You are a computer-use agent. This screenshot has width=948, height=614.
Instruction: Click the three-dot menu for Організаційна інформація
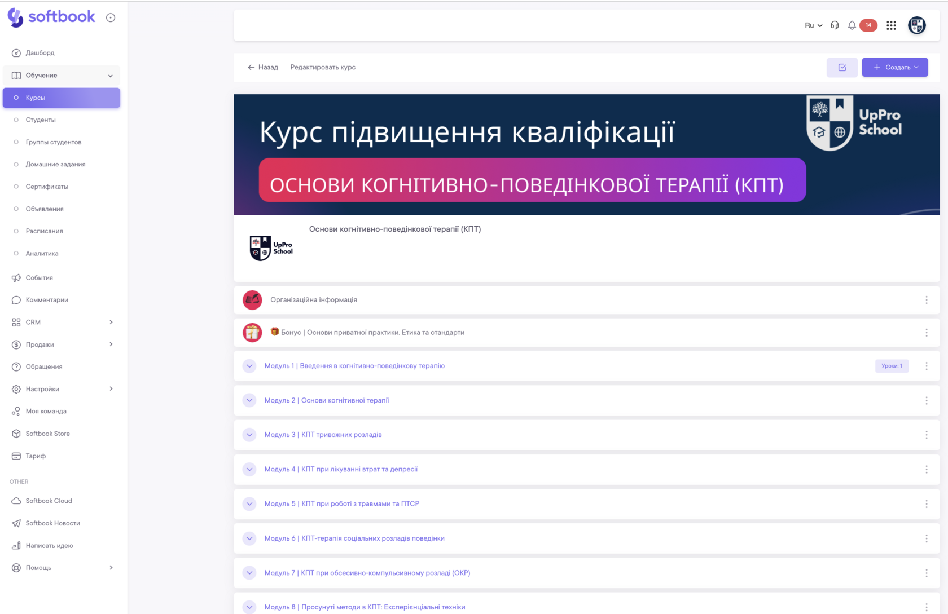926,300
